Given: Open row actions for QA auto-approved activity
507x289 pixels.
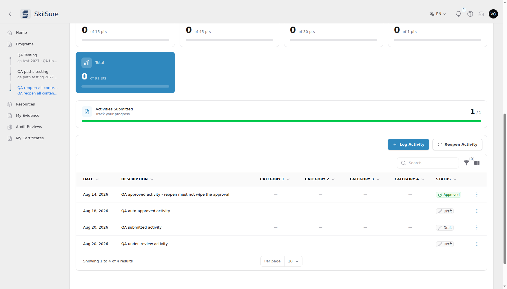Looking at the screenshot, I should coord(477,211).
